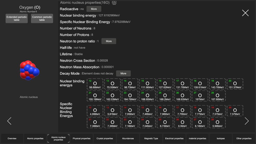
Task: Switch to the Isotopes tab
Action: pyautogui.click(x=221, y=139)
